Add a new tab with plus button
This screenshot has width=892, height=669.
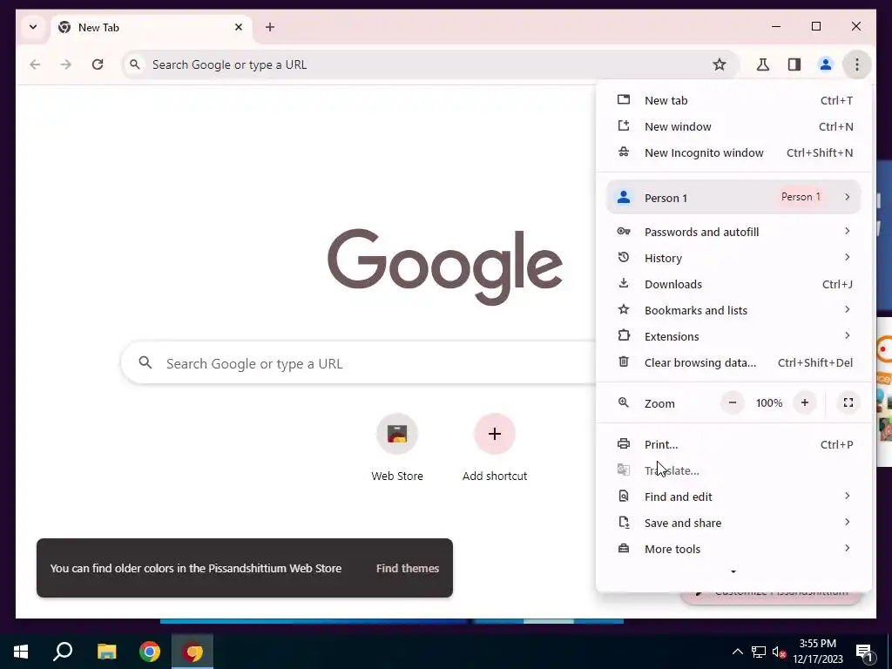270,27
